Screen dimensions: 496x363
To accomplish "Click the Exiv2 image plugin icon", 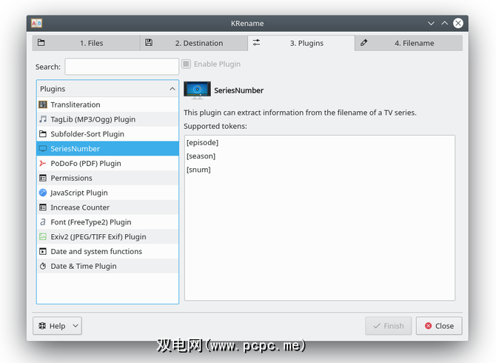I will coord(43,237).
